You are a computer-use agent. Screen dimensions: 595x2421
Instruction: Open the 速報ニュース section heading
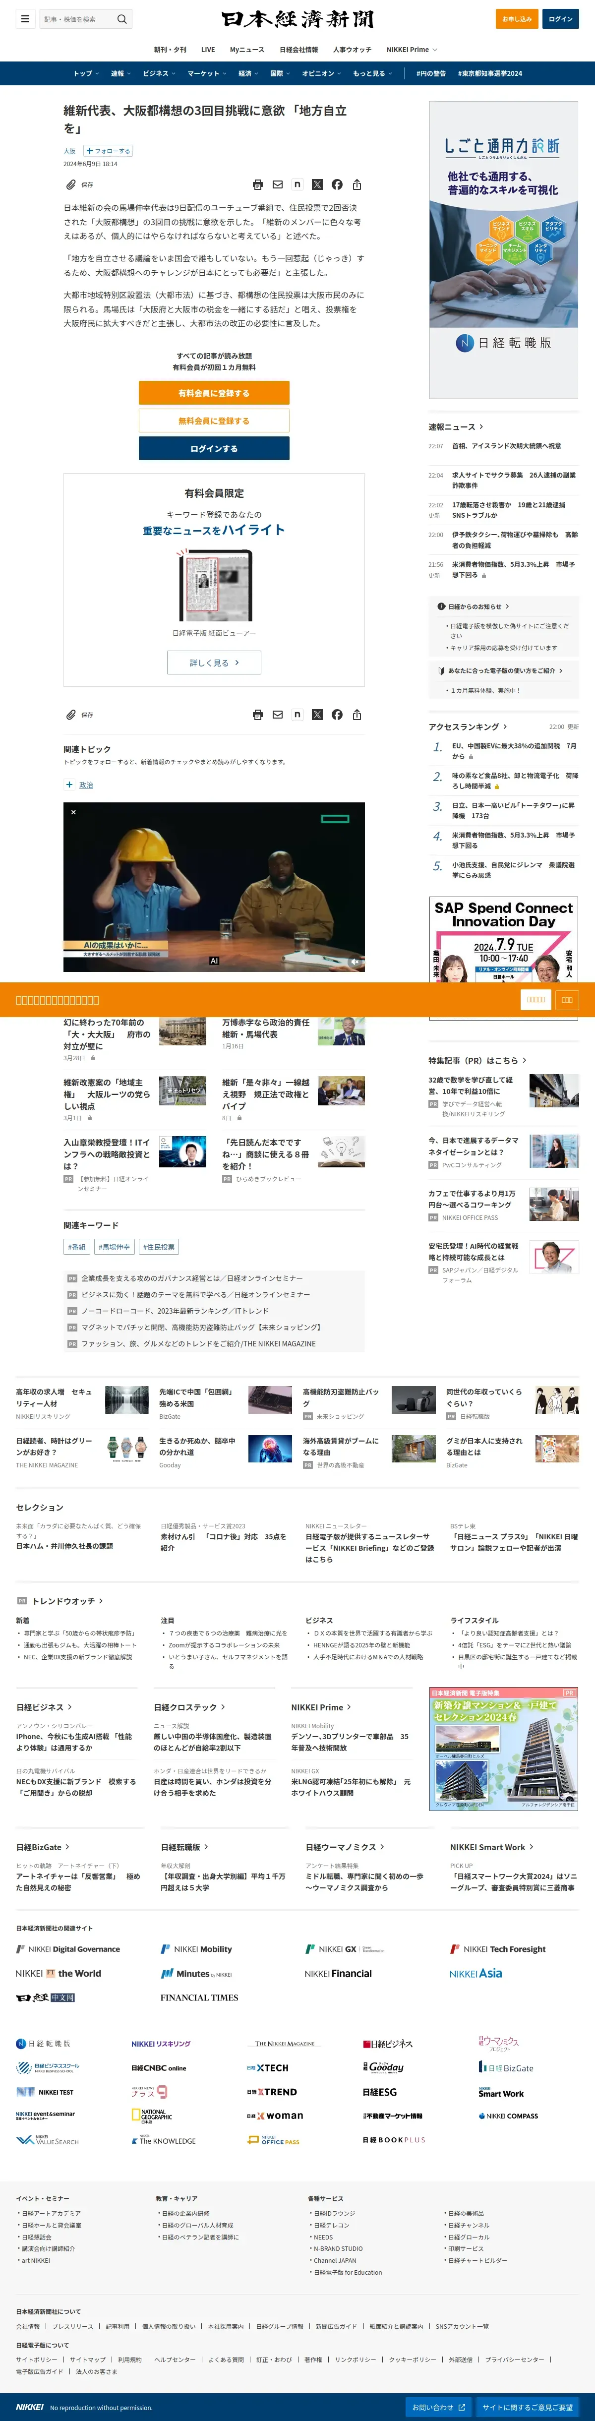pos(456,426)
